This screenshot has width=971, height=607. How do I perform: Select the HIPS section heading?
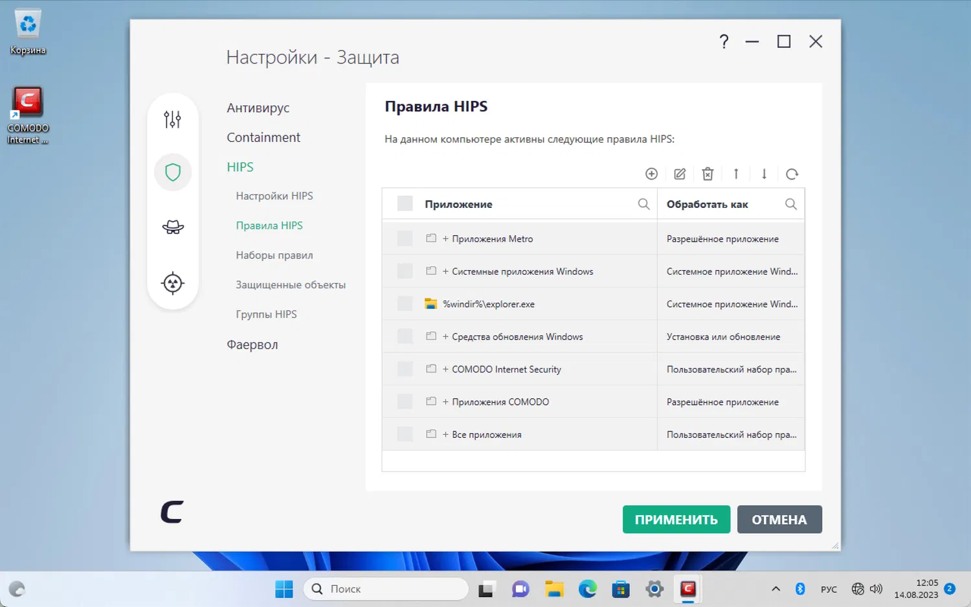(x=240, y=167)
